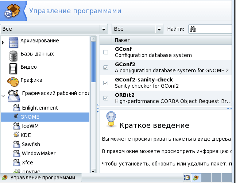Click the Графика paint palette icon

(x=13, y=81)
